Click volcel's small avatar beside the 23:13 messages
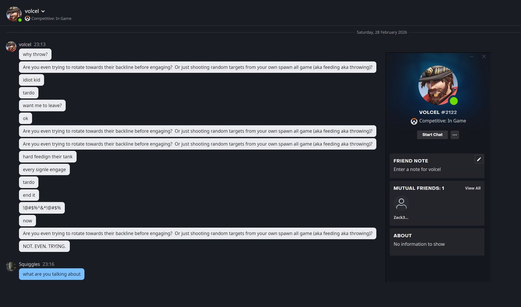This screenshot has height=307, width=521. (x=11, y=47)
